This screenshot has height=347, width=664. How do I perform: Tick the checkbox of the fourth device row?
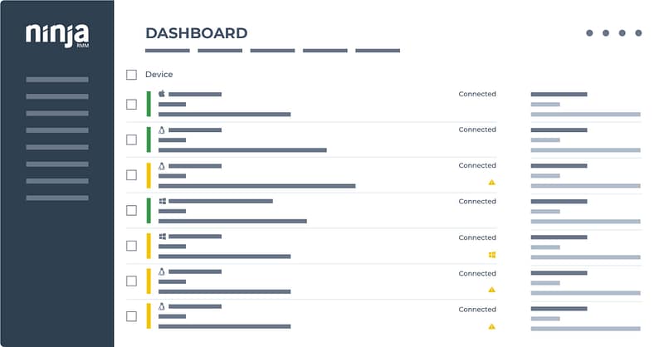pos(131,210)
